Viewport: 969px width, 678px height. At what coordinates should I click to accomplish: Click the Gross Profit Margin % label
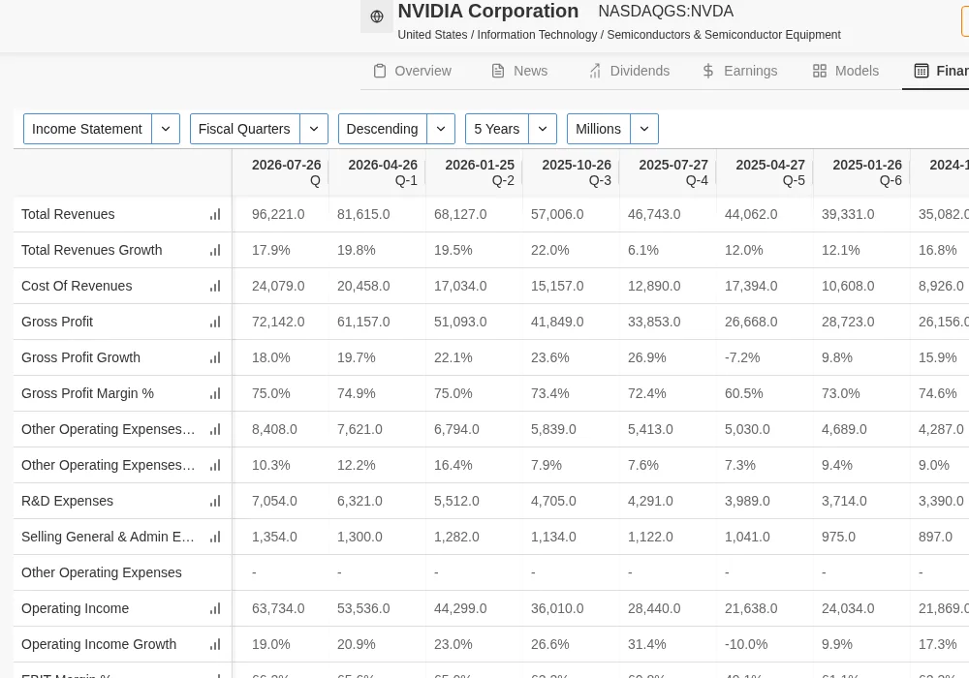point(88,393)
